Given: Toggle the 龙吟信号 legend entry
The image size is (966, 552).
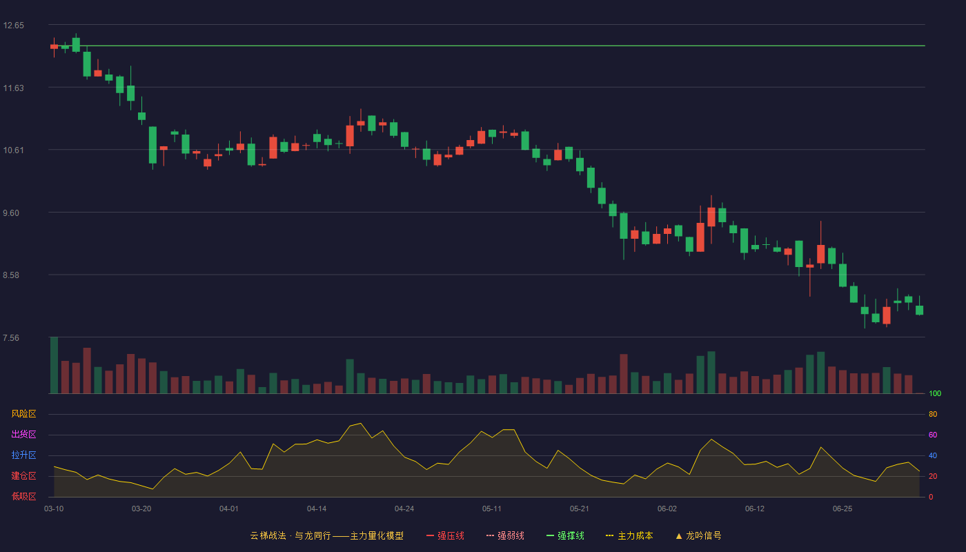Looking at the screenshot, I should coord(698,535).
